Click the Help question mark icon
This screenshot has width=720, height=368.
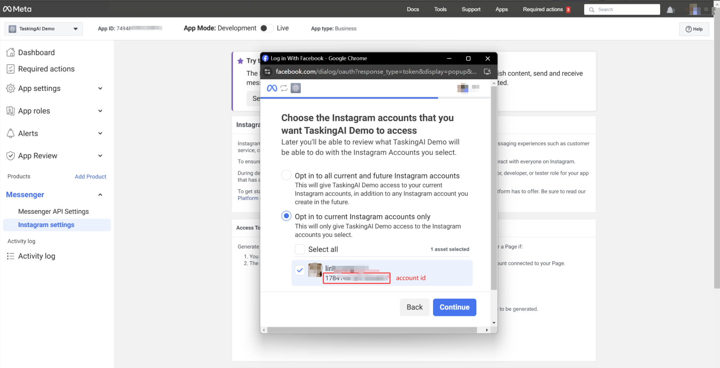[x=689, y=29]
